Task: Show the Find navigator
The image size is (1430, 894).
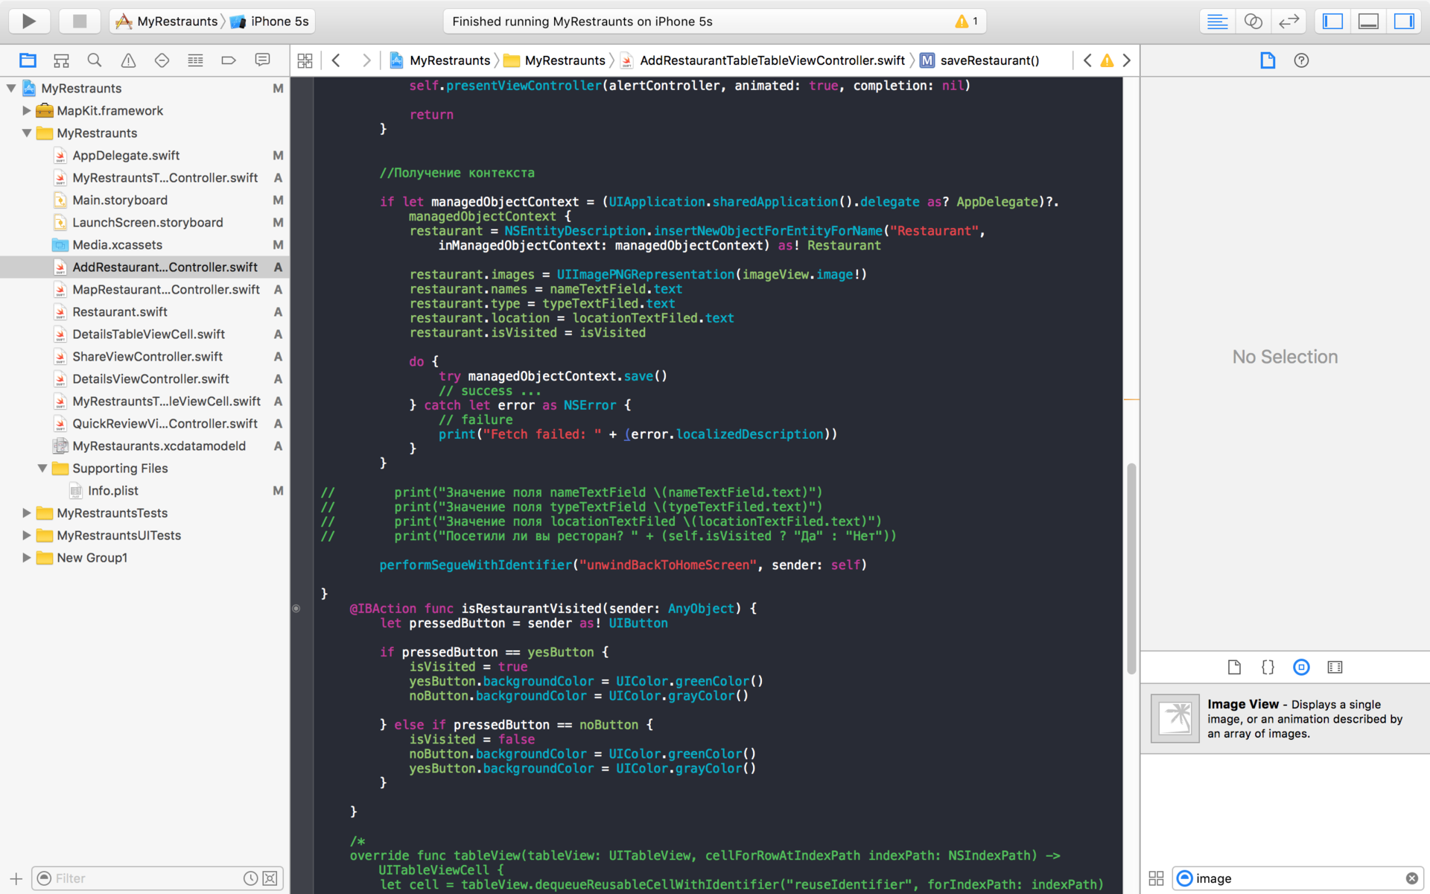Action: pyautogui.click(x=95, y=60)
